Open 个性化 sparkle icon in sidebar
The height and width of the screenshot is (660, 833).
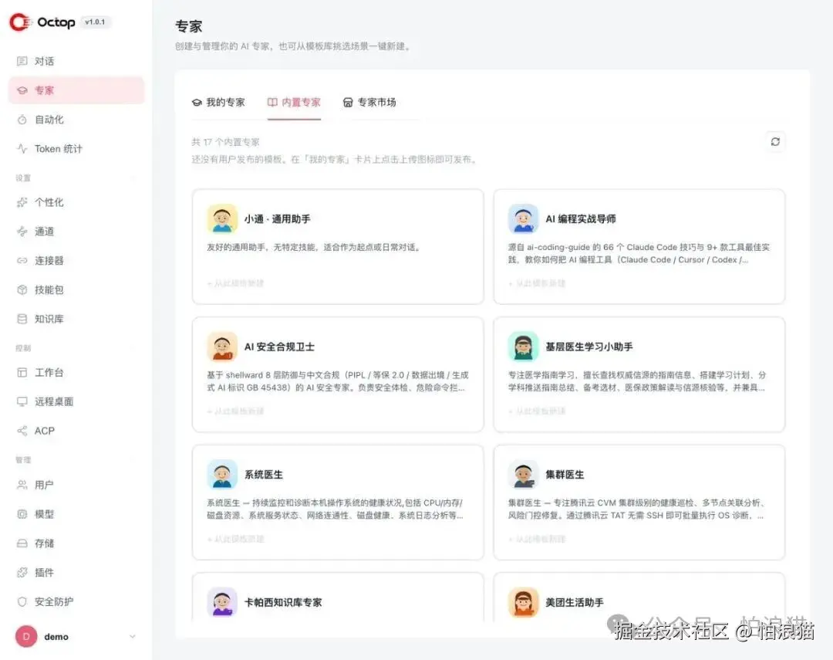(x=22, y=202)
